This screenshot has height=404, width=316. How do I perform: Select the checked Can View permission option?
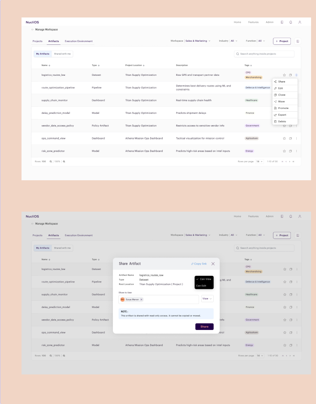204,279
